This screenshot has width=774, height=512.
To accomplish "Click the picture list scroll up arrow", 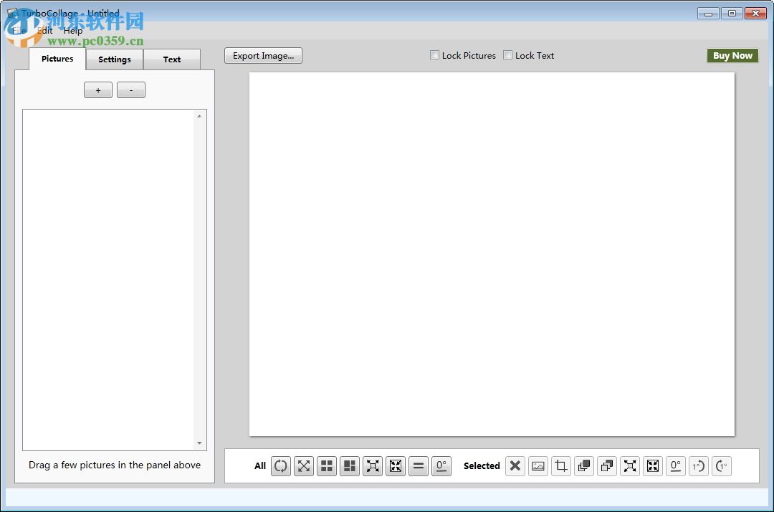I will (199, 117).
